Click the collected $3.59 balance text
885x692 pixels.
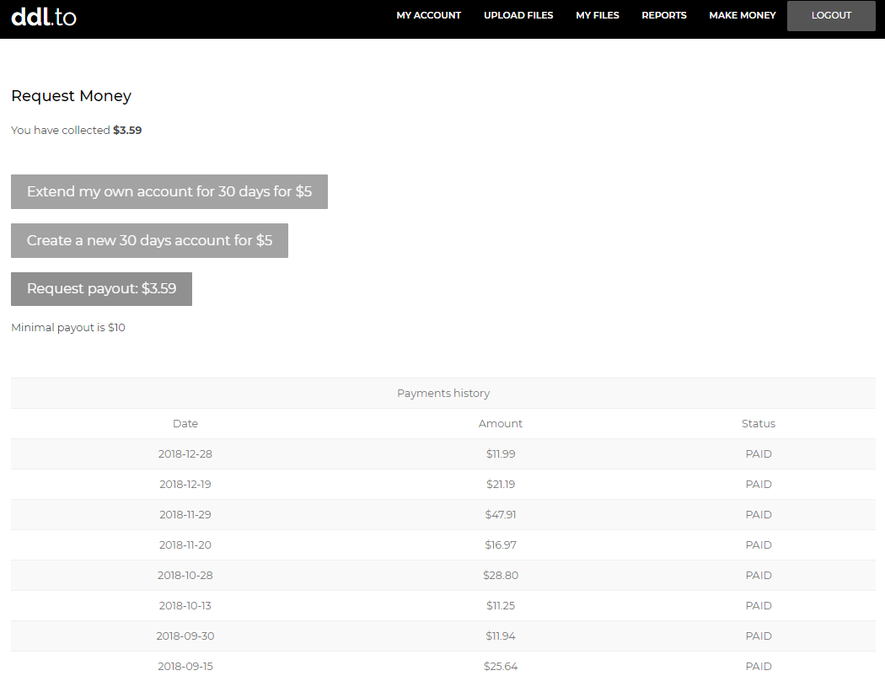(x=127, y=131)
